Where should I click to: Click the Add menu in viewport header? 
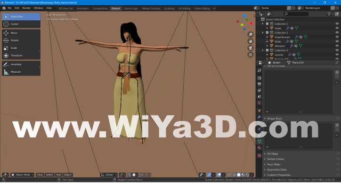(58, 175)
